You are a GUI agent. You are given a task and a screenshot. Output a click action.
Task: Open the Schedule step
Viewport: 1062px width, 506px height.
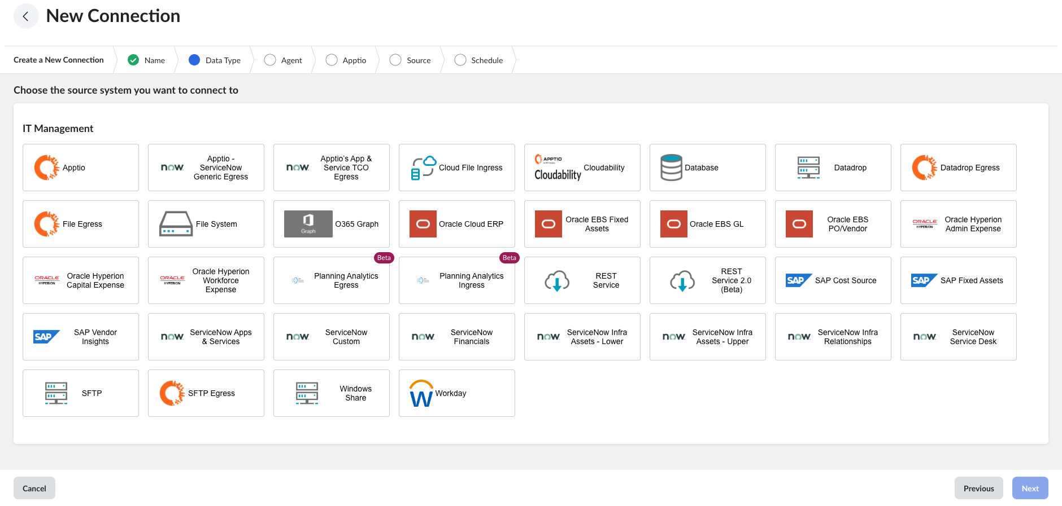478,60
